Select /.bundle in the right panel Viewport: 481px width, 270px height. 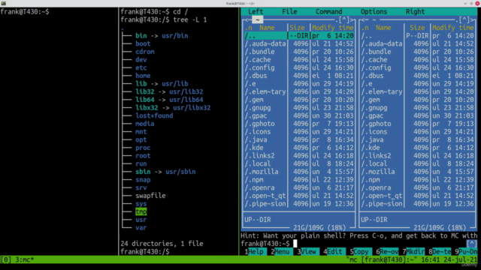[x=417, y=52]
